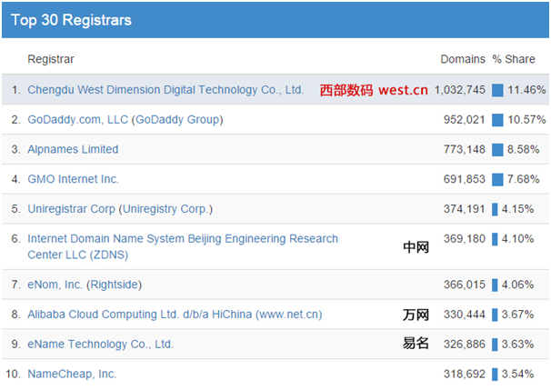Click the % Share column header
The width and height of the screenshot is (551, 390).
click(514, 59)
